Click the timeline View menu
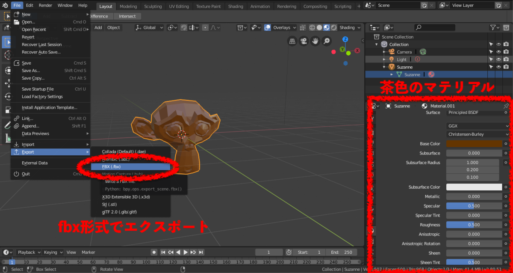The width and height of the screenshot is (513, 273). [71, 252]
